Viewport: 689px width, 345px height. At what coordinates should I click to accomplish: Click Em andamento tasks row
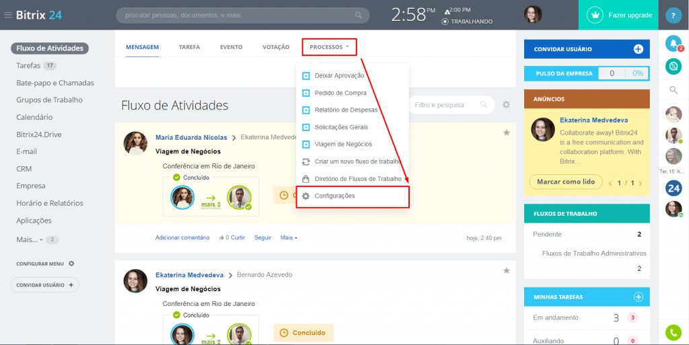pyautogui.click(x=587, y=317)
